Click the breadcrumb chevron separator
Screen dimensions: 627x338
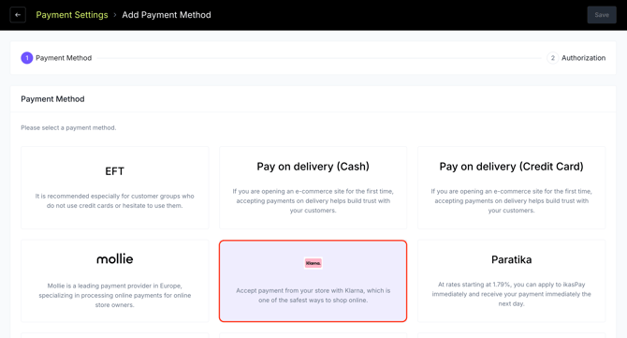tap(115, 15)
